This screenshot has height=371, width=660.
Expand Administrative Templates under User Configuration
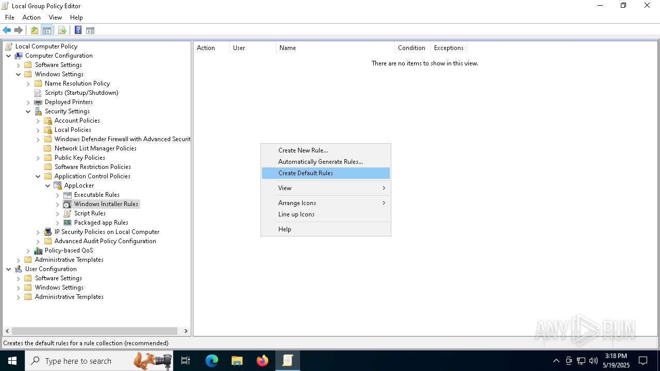pos(19,297)
